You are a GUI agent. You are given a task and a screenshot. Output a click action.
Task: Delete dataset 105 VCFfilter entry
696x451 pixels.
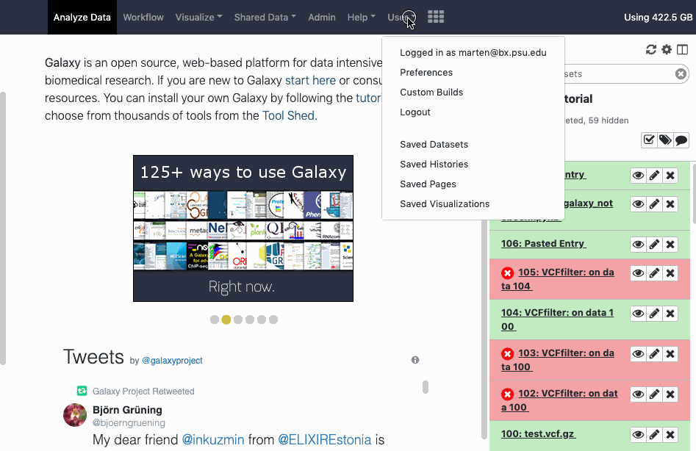click(x=670, y=273)
